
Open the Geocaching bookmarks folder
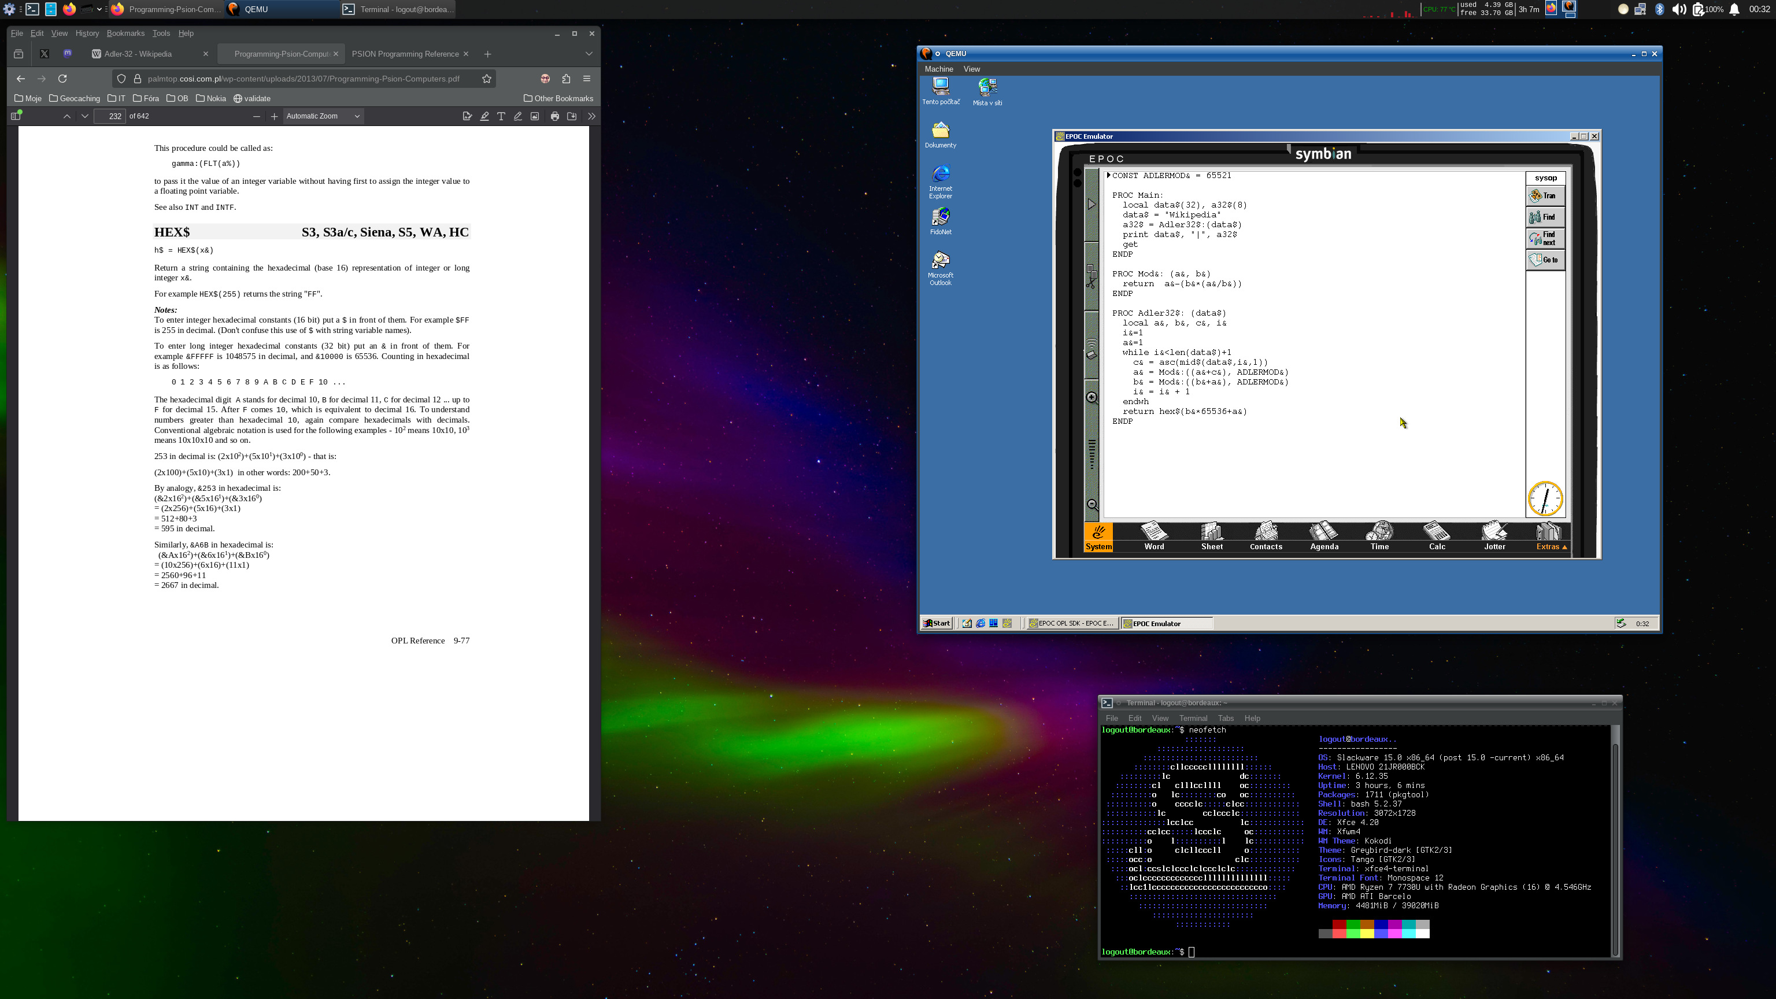pos(75,99)
